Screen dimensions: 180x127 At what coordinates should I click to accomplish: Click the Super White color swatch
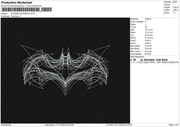(137, 62)
